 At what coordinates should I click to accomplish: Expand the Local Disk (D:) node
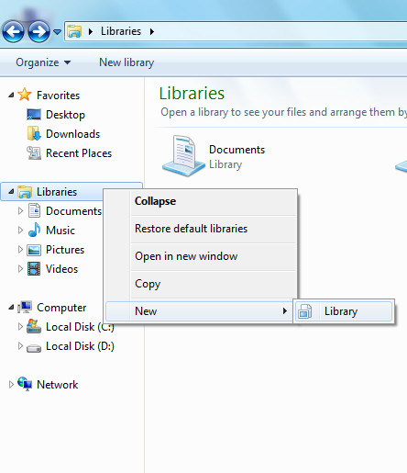[x=20, y=346]
